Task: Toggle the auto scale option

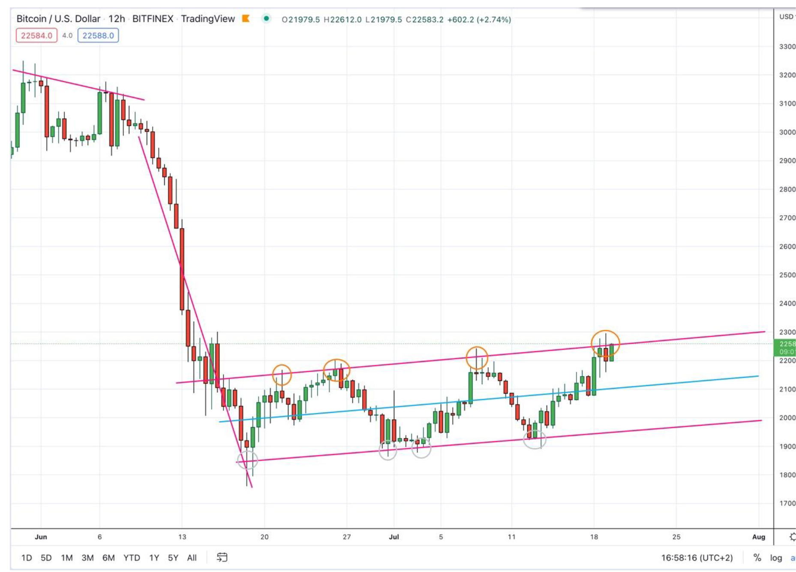Action: pos(793,557)
